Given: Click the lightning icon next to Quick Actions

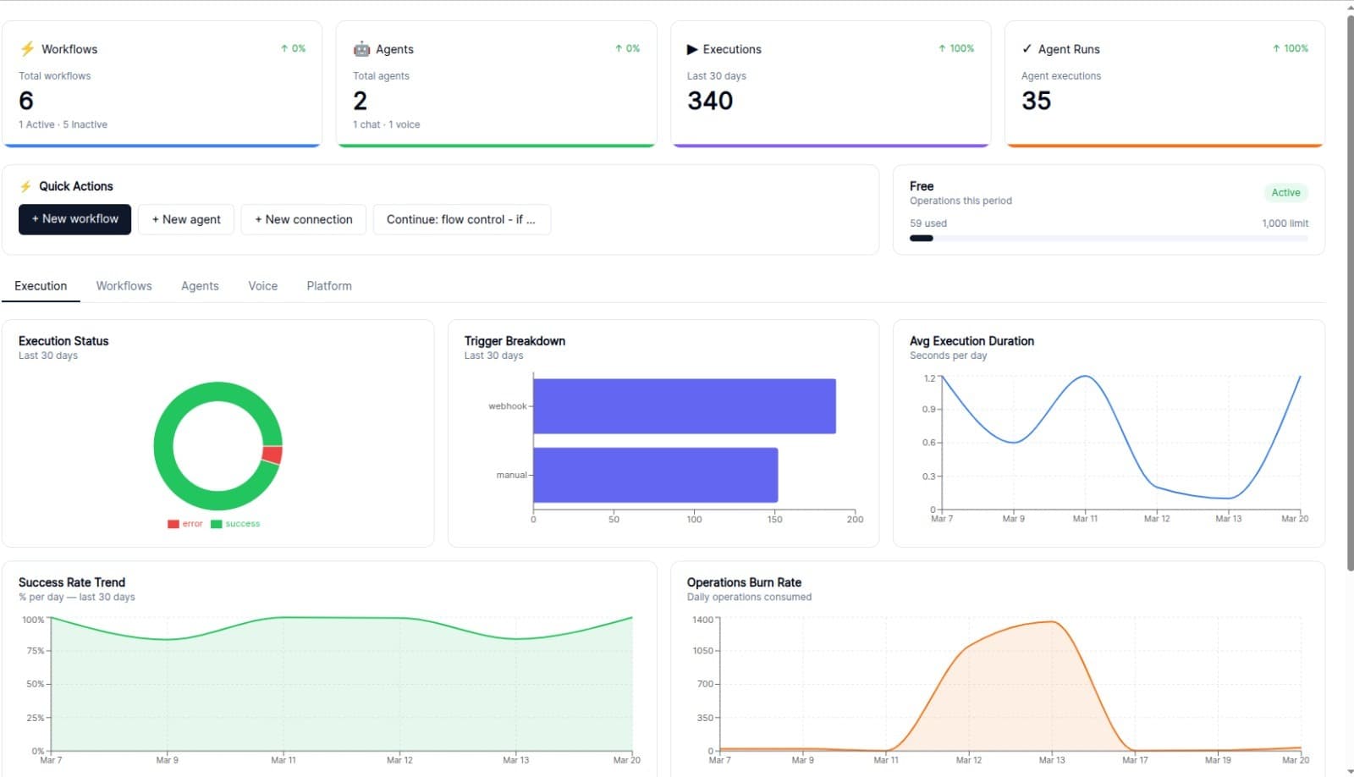Looking at the screenshot, I should pos(26,185).
